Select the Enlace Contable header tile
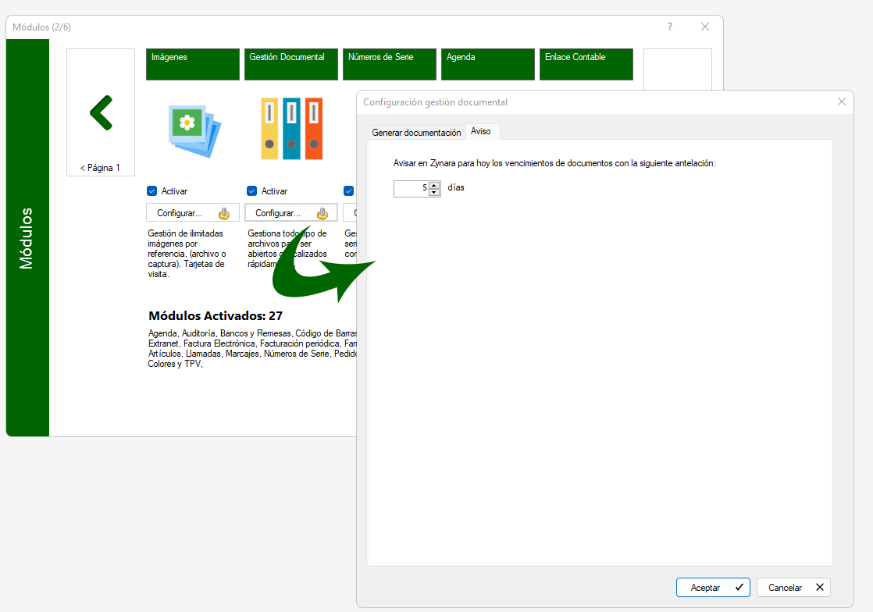The width and height of the screenshot is (873, 612). [586, 64]
